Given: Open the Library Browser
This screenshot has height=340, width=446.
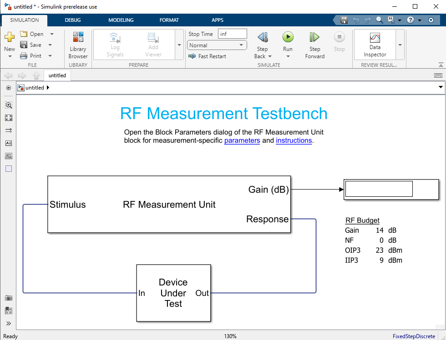Looking at the screenshot, I should click(78, 45).
